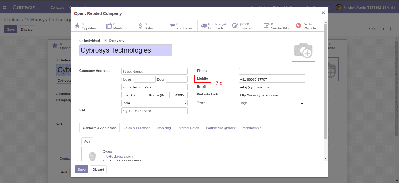399x183 pixels.
Task: Open the Sales dollar stat button
Action: [x=150, y=26]
